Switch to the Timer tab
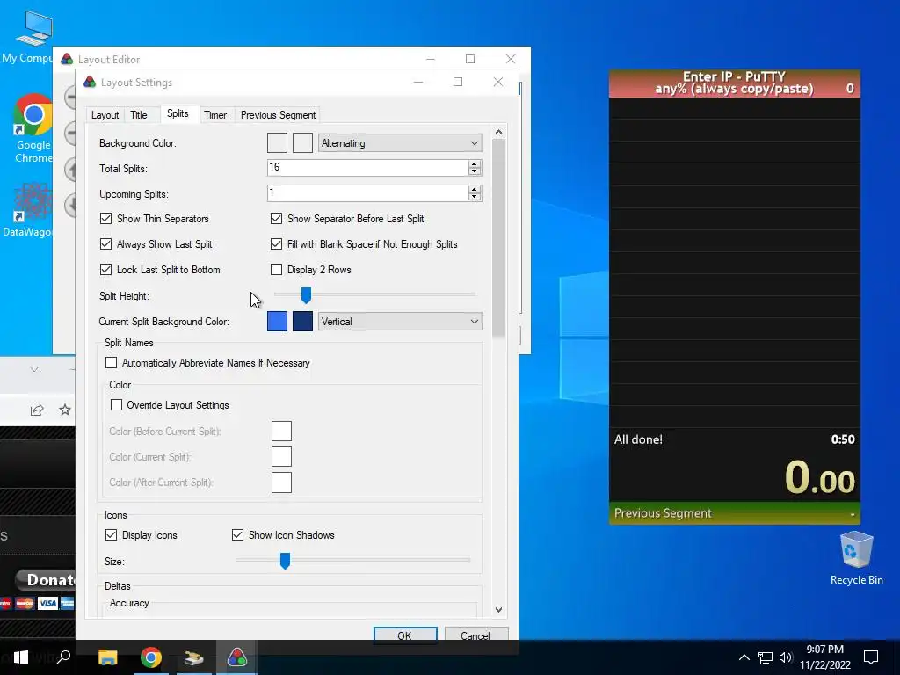This screenshot has width=900, height=675. [x=215, y=115]
